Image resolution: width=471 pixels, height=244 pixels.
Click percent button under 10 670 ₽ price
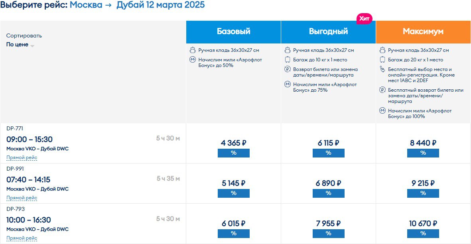[x=423, y=234]
